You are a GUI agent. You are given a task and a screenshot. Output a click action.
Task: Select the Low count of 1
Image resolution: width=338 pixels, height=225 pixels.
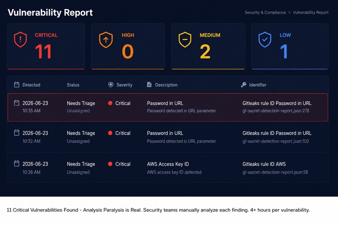pyautogui.click(x=284, y=52)
